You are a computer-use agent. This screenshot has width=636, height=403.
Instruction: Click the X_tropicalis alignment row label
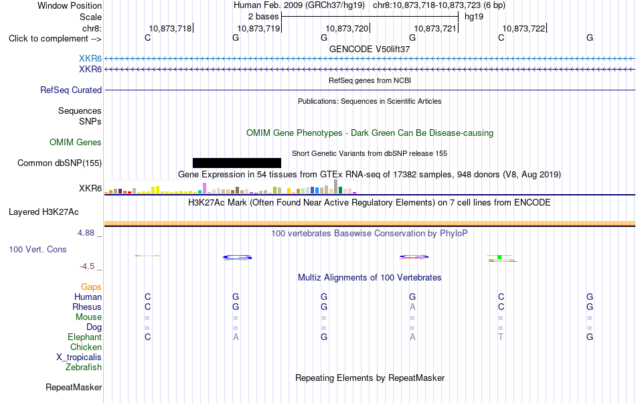point(79,357)
